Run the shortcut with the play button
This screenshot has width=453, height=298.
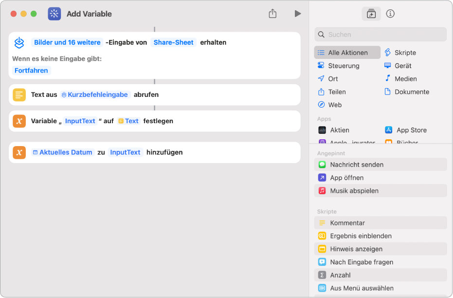click(298, 14)
